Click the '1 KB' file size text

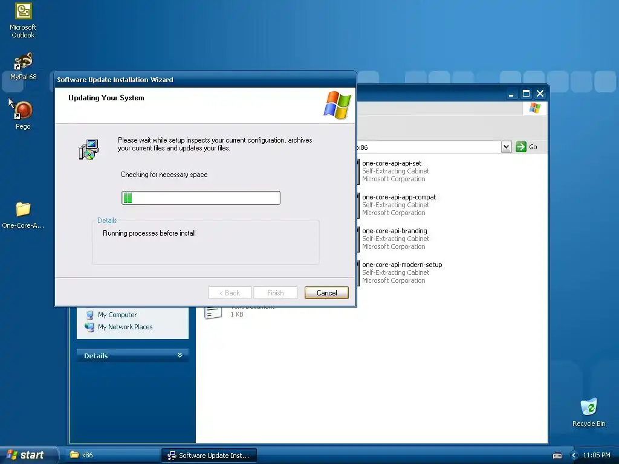[x=237, y=314]
